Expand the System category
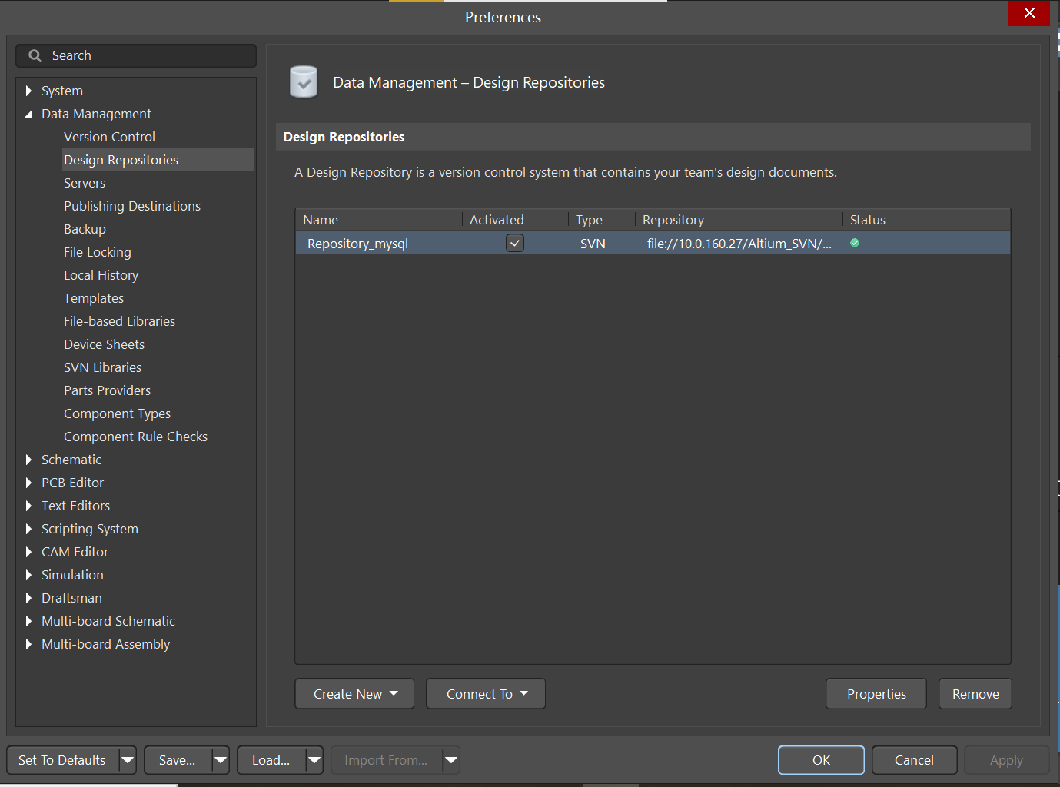The width and height of the screenshot is (1060, 787). pyautogui.click(x=28, y=91)
